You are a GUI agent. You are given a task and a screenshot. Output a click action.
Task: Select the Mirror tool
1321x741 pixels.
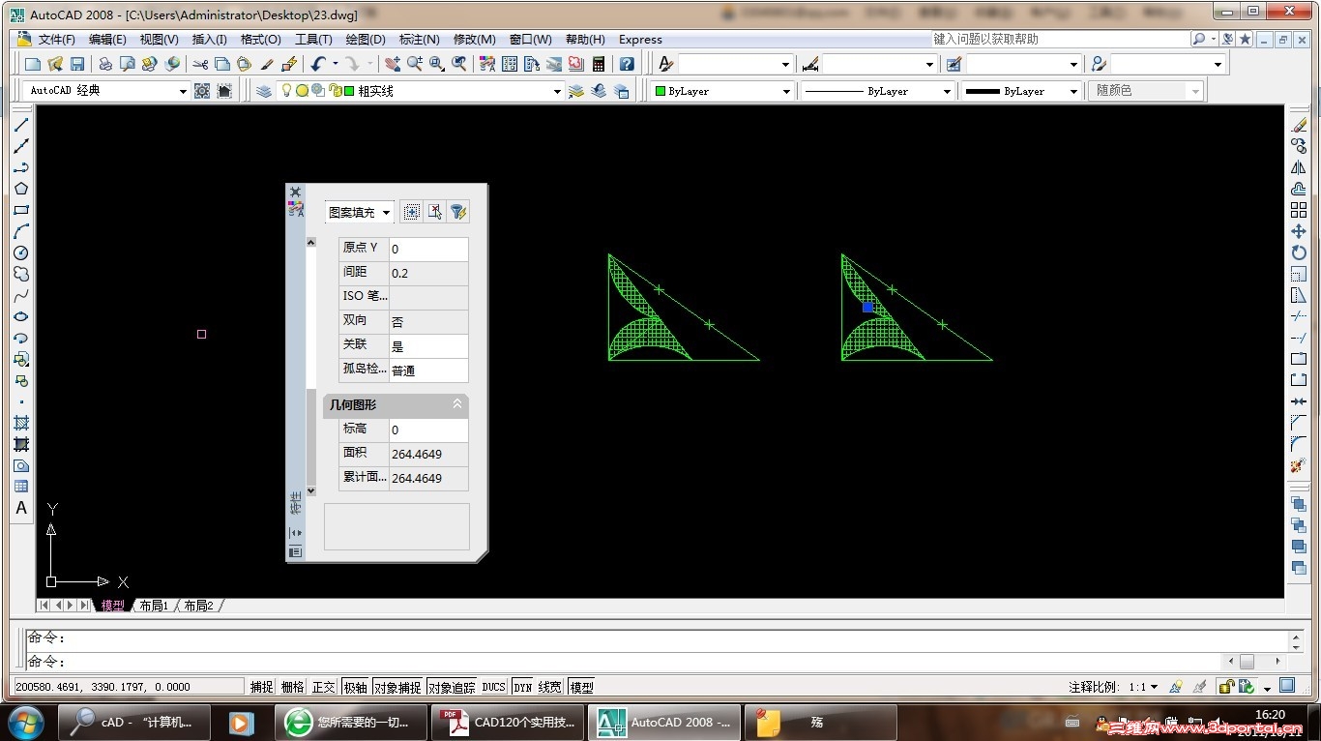coord(1299,167)
